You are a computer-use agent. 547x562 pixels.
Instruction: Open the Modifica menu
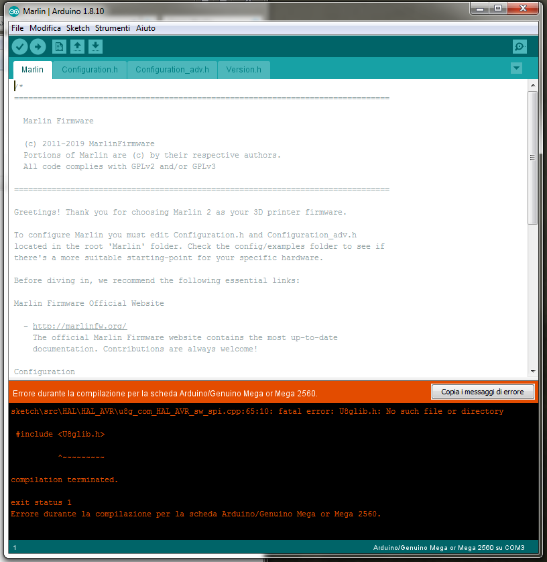(45, 28)
